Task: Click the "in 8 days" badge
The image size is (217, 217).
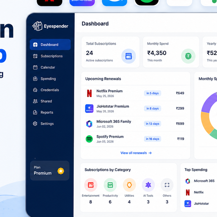Action: click(x=153, y=108)
